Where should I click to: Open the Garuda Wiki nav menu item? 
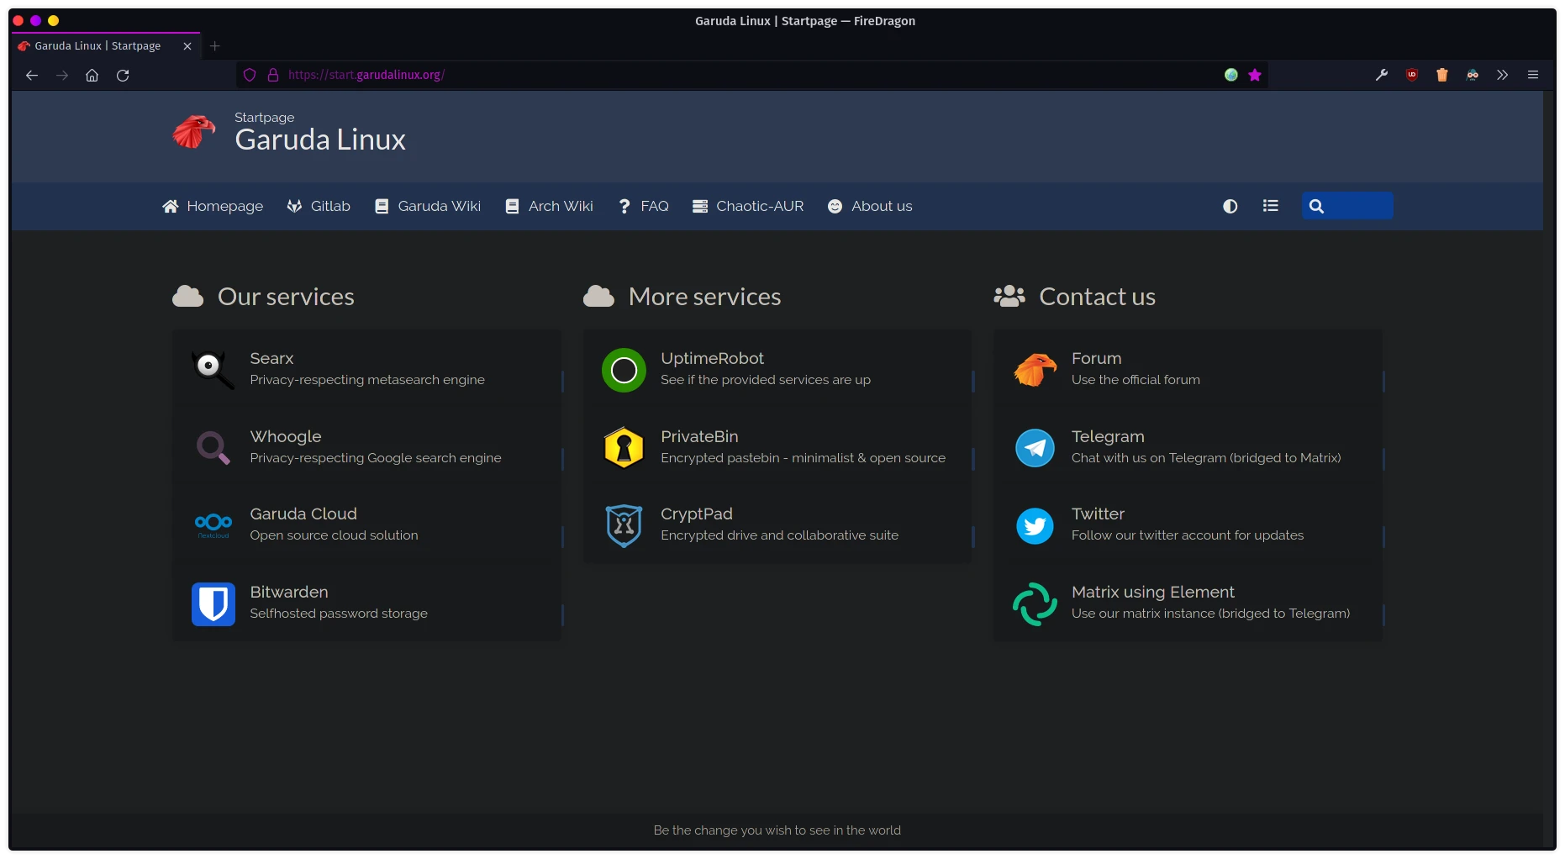tap(428, 206)
